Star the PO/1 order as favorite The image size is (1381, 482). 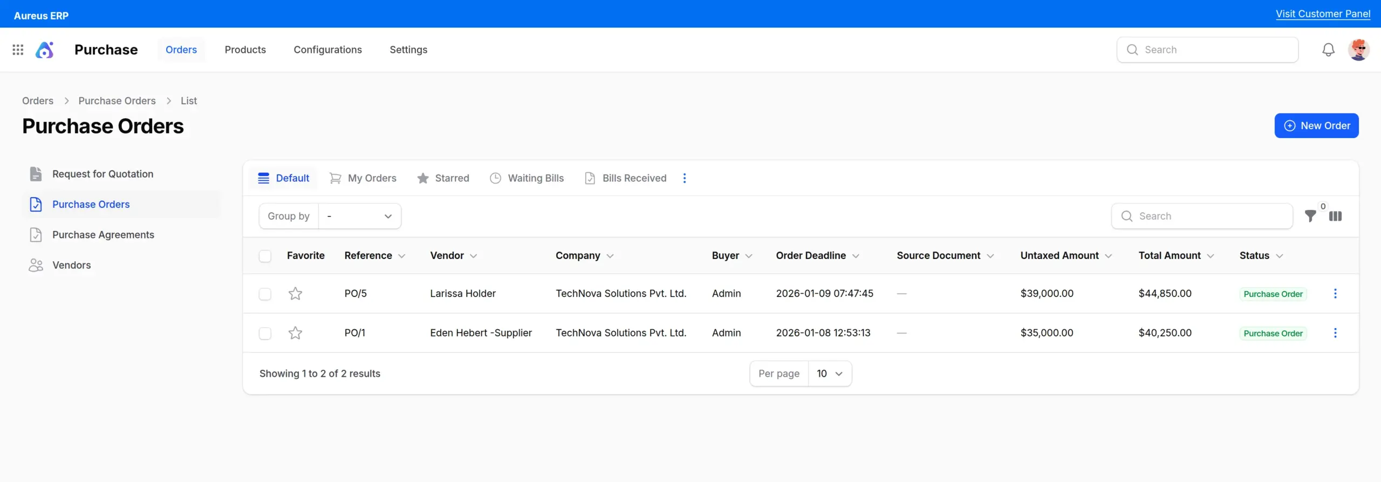[295, 333]
